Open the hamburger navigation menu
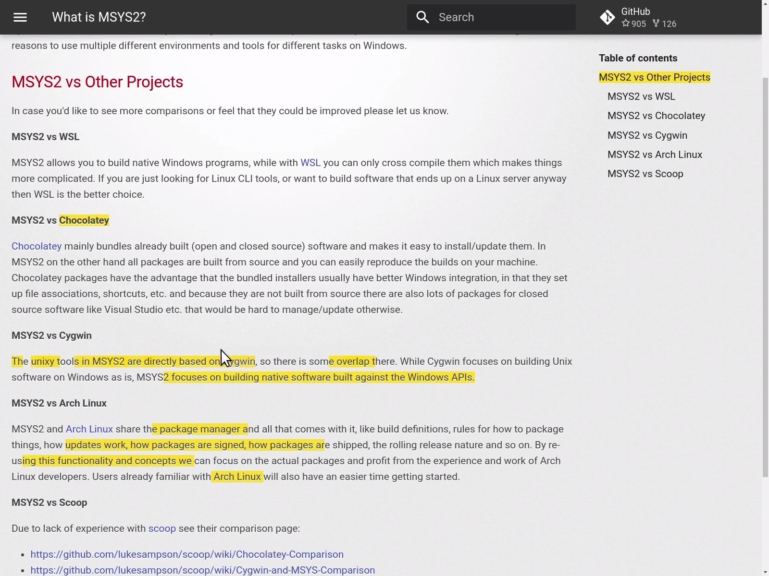Screen dimensions: 769x576 (x=20, y=17)
